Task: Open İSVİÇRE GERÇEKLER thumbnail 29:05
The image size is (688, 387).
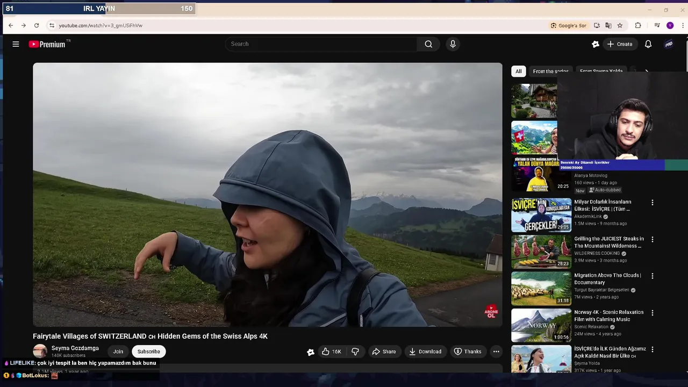Action: click(541, 215)
